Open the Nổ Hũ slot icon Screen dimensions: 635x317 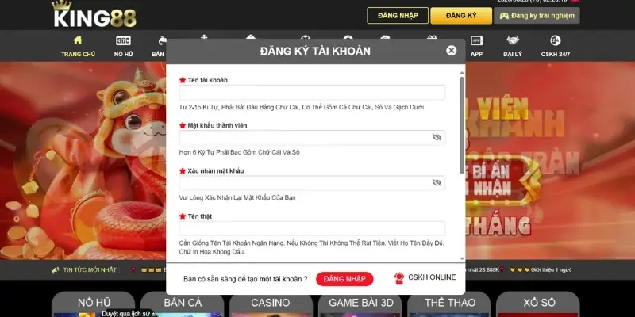pos(123,41)
